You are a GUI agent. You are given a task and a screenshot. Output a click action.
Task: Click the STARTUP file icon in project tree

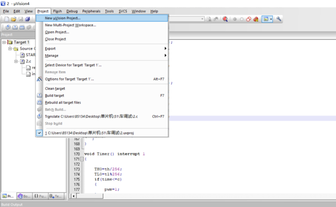22,55
